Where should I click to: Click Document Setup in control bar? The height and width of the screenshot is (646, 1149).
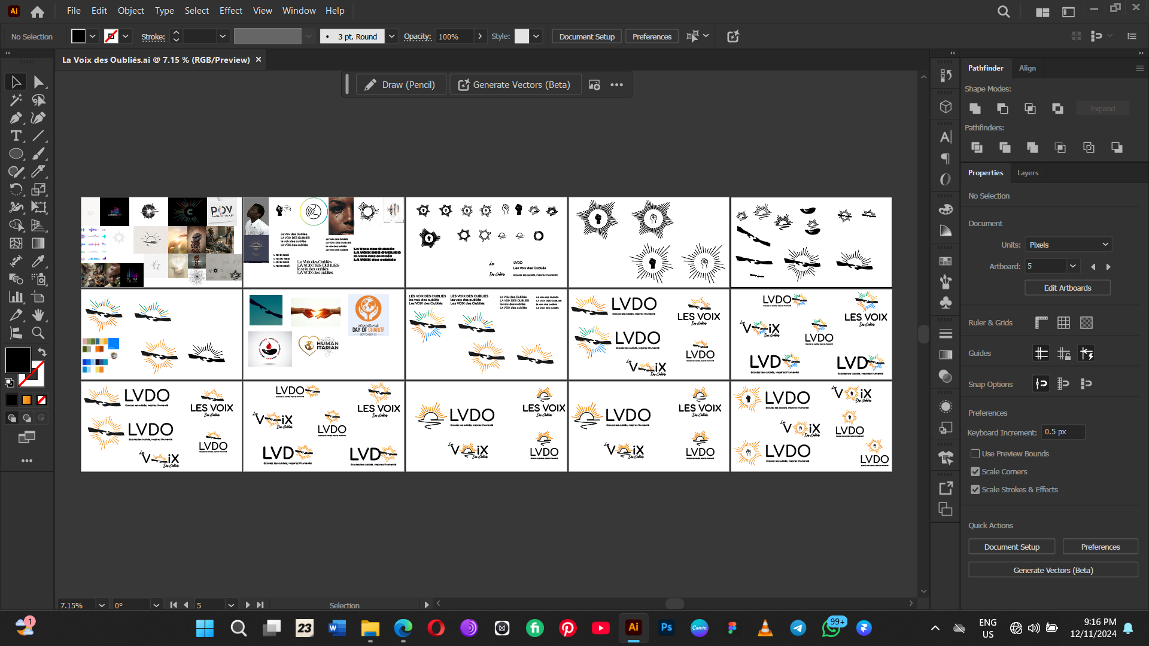point(587,36)
